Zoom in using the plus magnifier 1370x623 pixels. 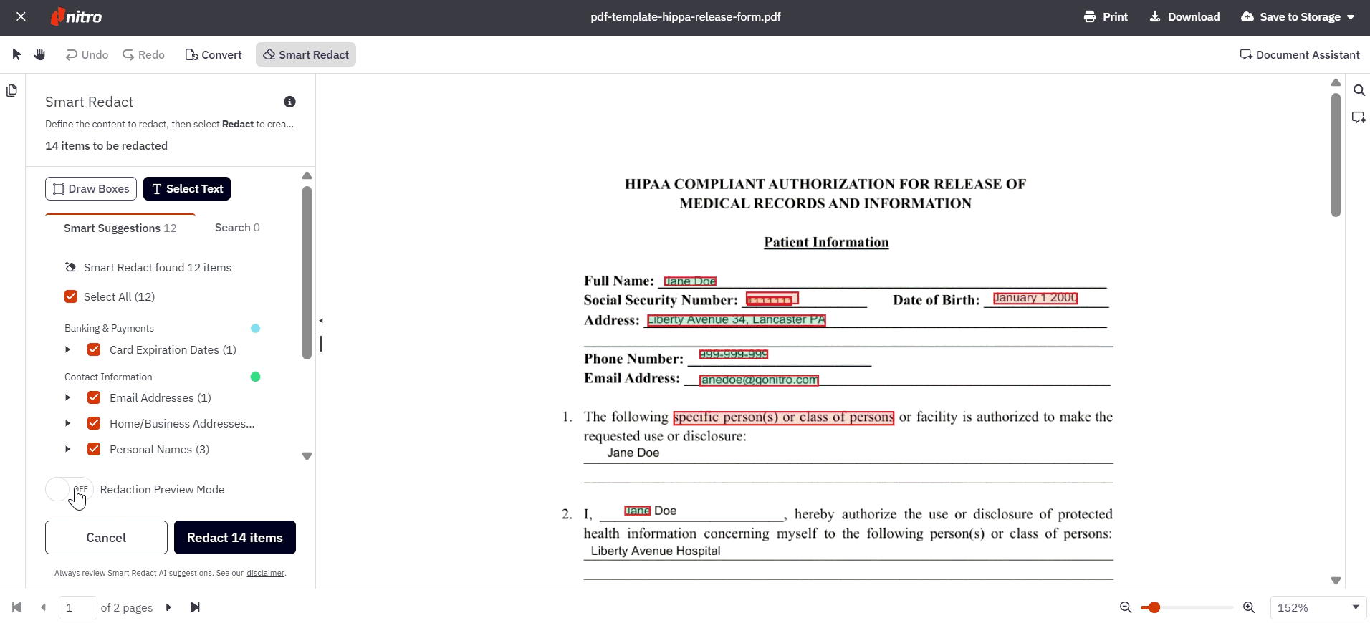pos(1249,607)
